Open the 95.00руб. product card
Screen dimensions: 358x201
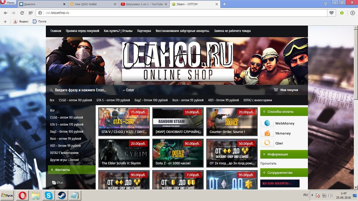click(x=232, y=180)
